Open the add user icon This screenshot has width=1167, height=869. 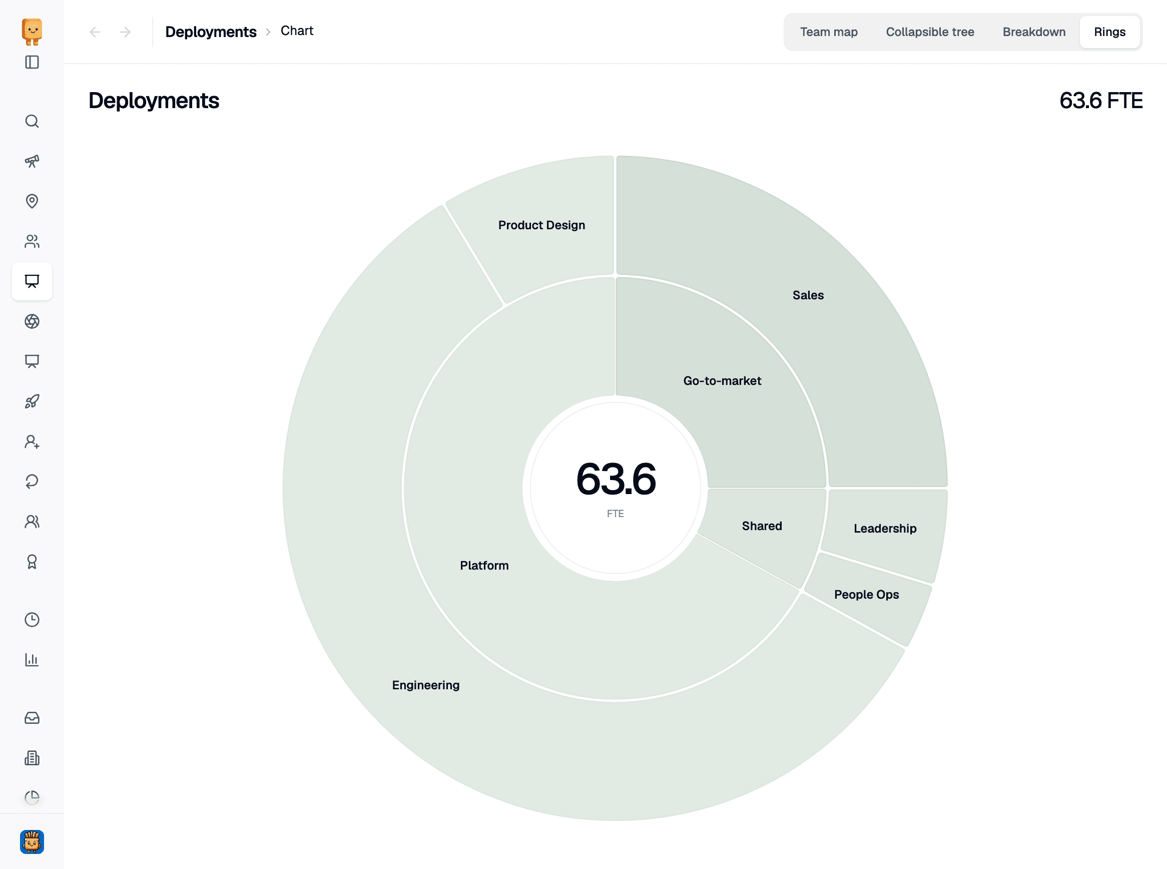[32, 442]
